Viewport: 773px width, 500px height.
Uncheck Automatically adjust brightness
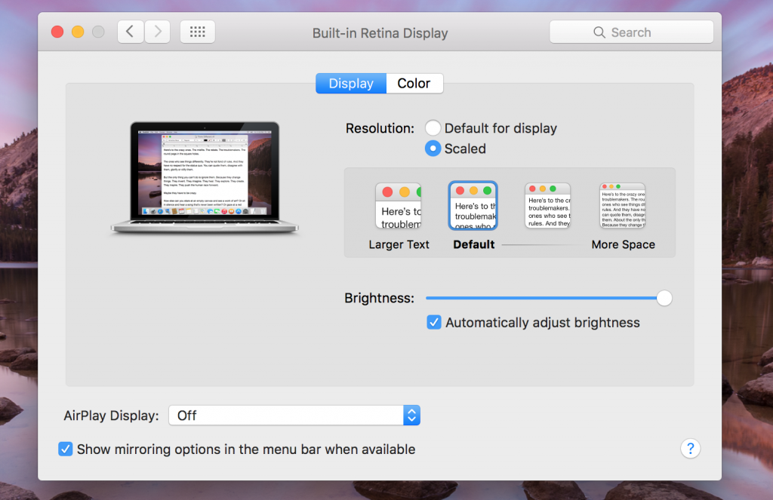[434, 322]
